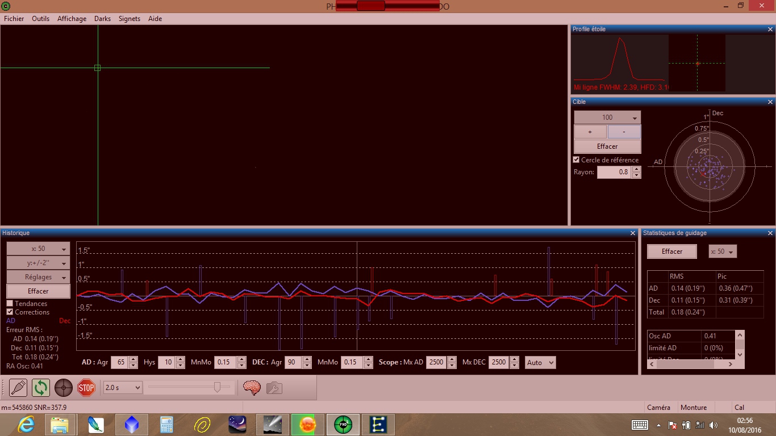Open the volume speaker tray icon

(x=714, y=425)
